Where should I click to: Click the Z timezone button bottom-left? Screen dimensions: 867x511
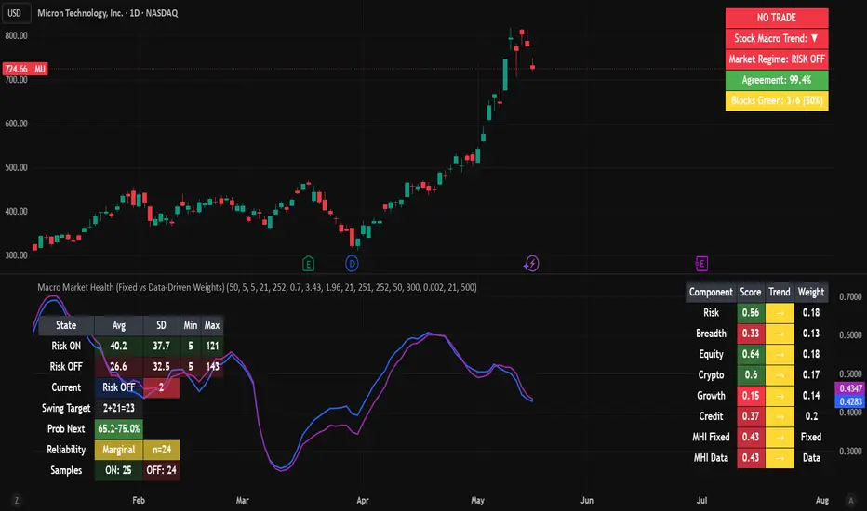(17, 501)
